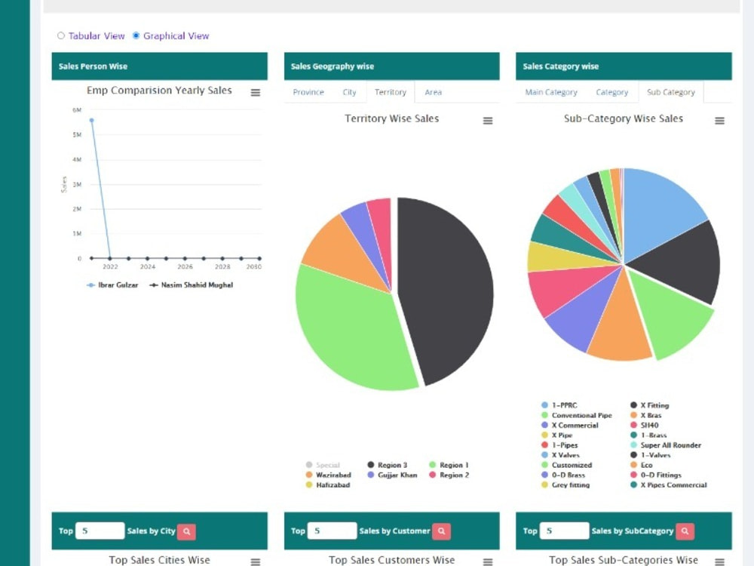This screenshot has width=754, height=566.
Task: Toggle X Commercial legend item
Action: pyautogui.click(x=570, y=426)
